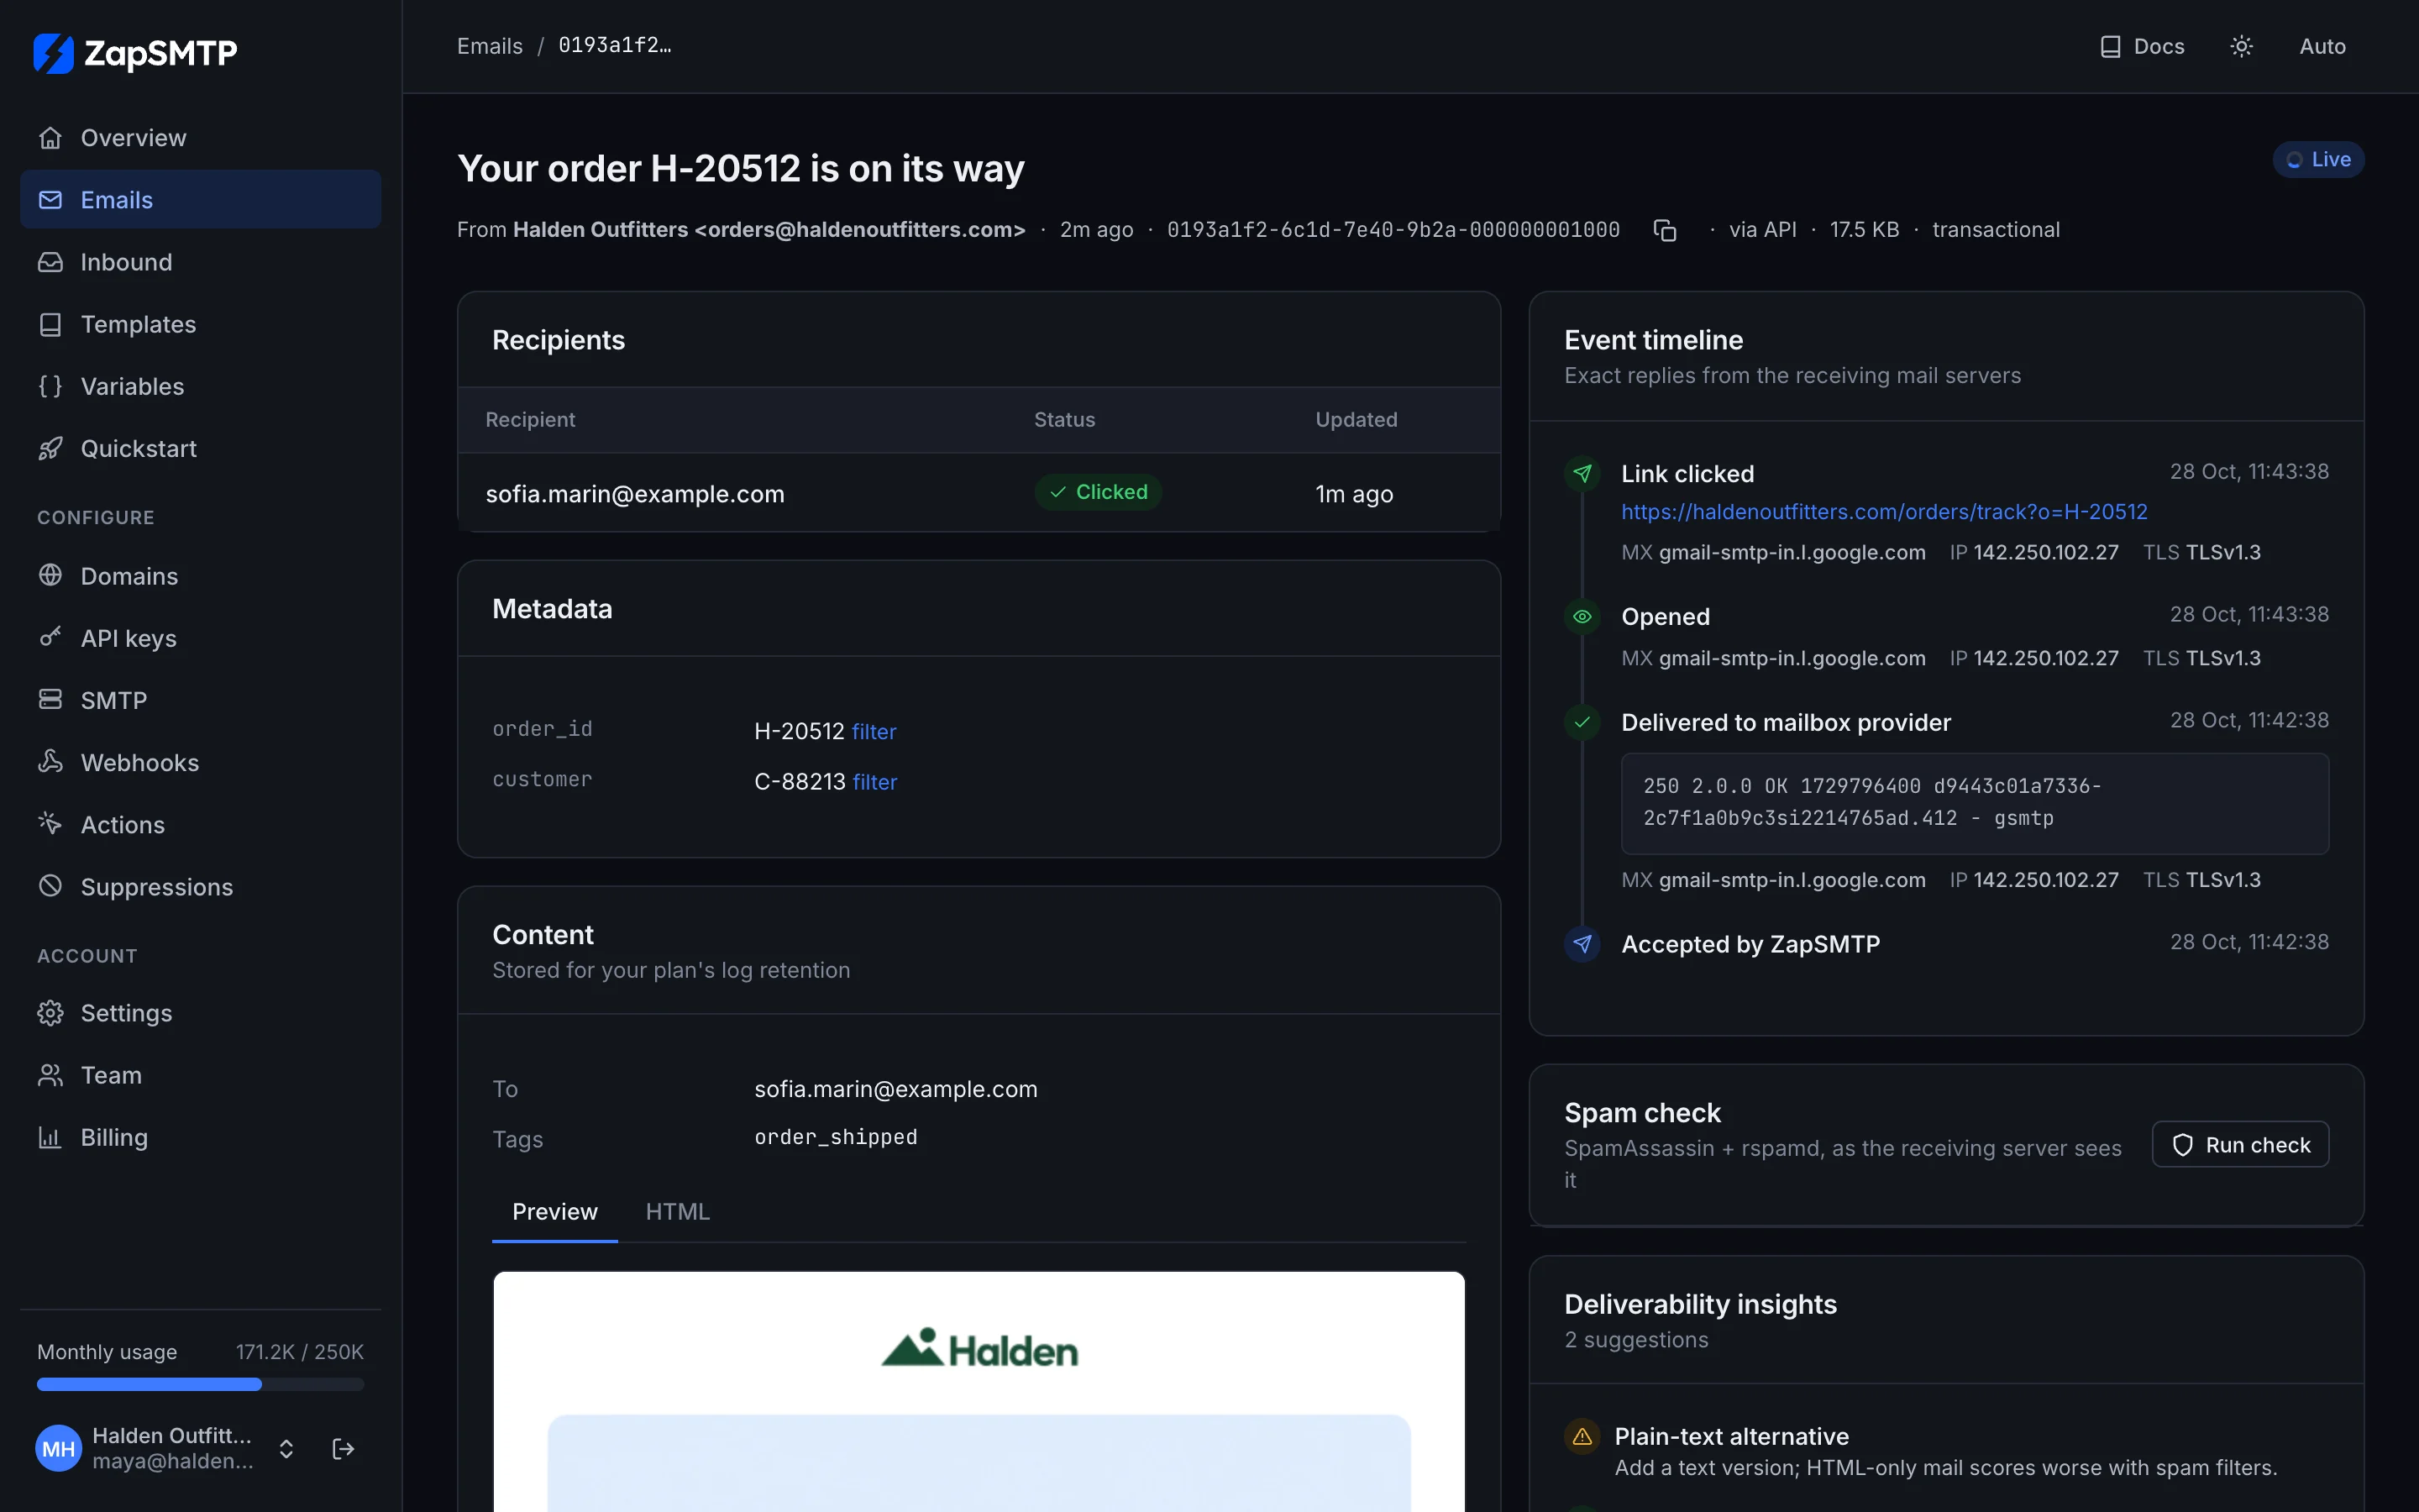
Task: Click the Emails breadcrumb
Action: pyautogui.click(x=490, y=46)
